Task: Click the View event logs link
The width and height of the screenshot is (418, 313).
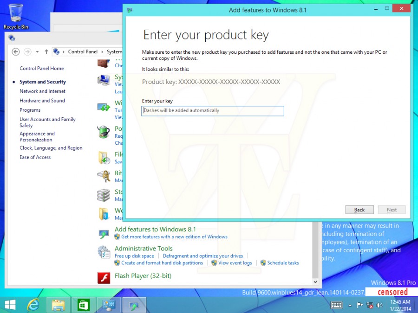Action: (235, 263)
